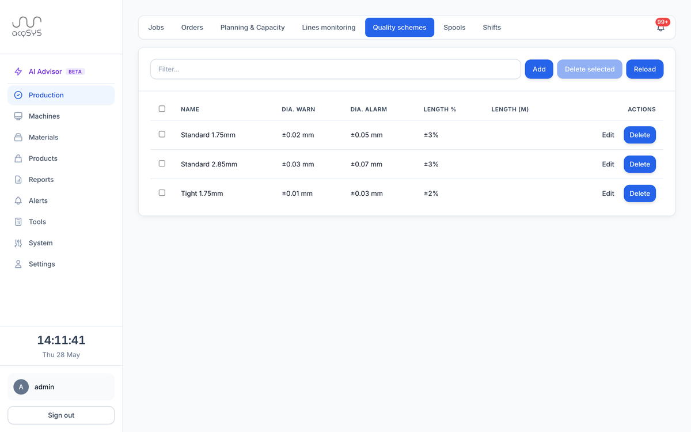Edit the Standard 1.75mm scheme
Screen dimensions: 691x432
(608, 135)
